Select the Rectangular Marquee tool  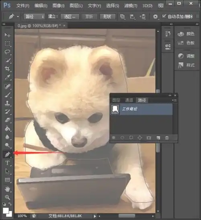(x=7, y=43)
